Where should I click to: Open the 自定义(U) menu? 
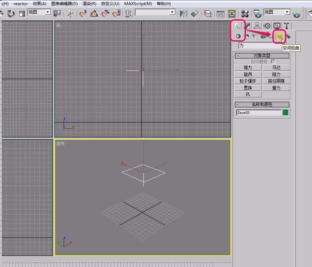pyautogui.click(x=110, y=4)
